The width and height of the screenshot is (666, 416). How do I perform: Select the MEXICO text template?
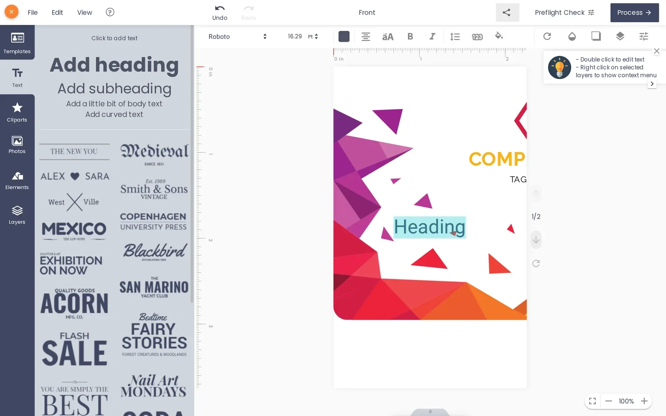[74, 231]
